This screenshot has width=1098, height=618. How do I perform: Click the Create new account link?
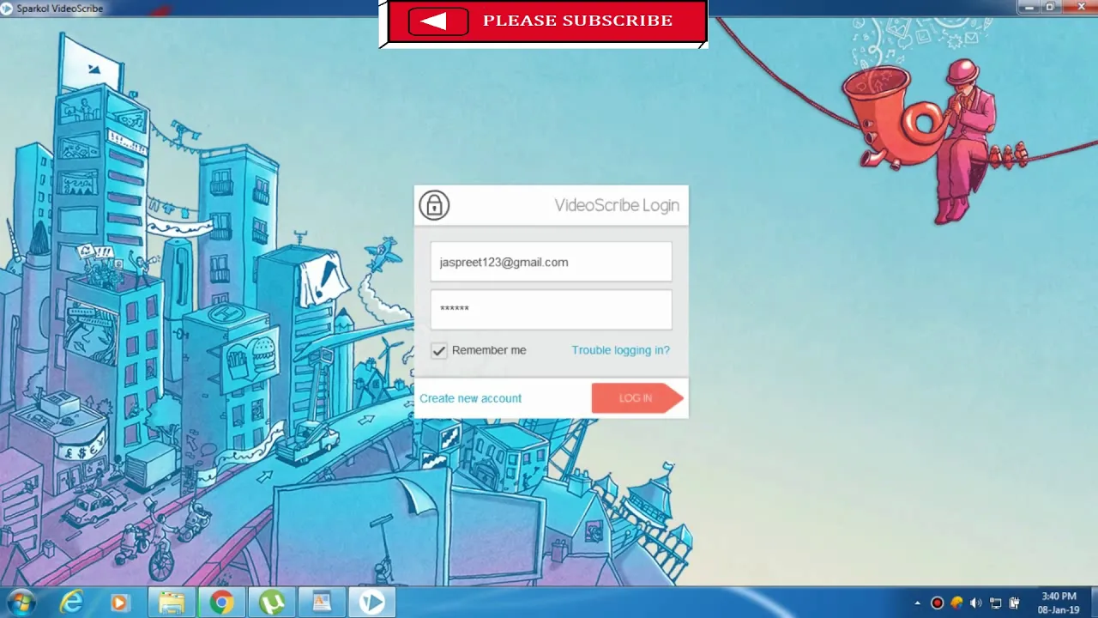point(470,398)
